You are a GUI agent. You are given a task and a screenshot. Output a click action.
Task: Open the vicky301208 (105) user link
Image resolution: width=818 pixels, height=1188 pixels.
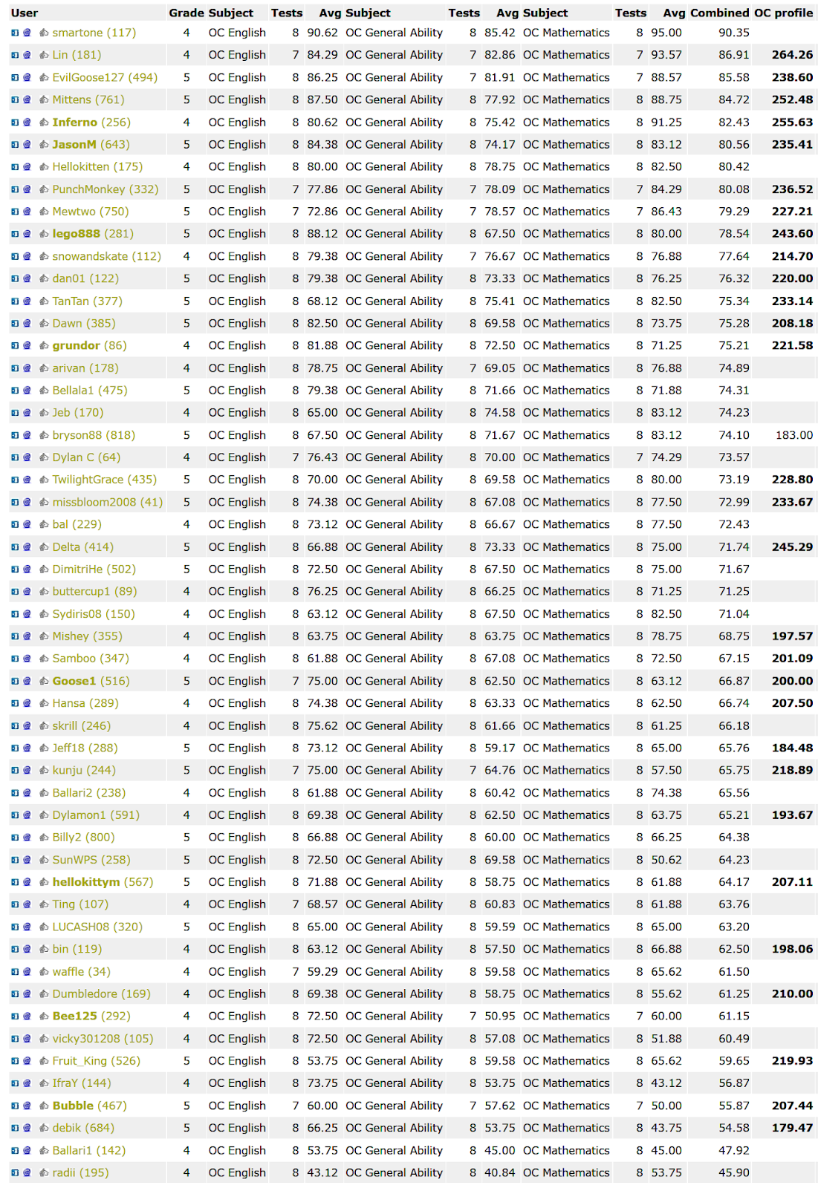(103, 1039)
